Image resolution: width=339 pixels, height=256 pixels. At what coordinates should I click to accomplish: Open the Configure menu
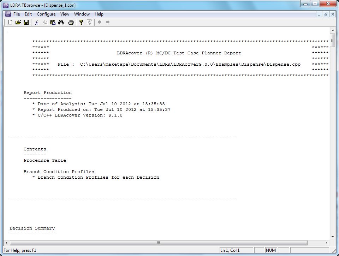(46, 14)
